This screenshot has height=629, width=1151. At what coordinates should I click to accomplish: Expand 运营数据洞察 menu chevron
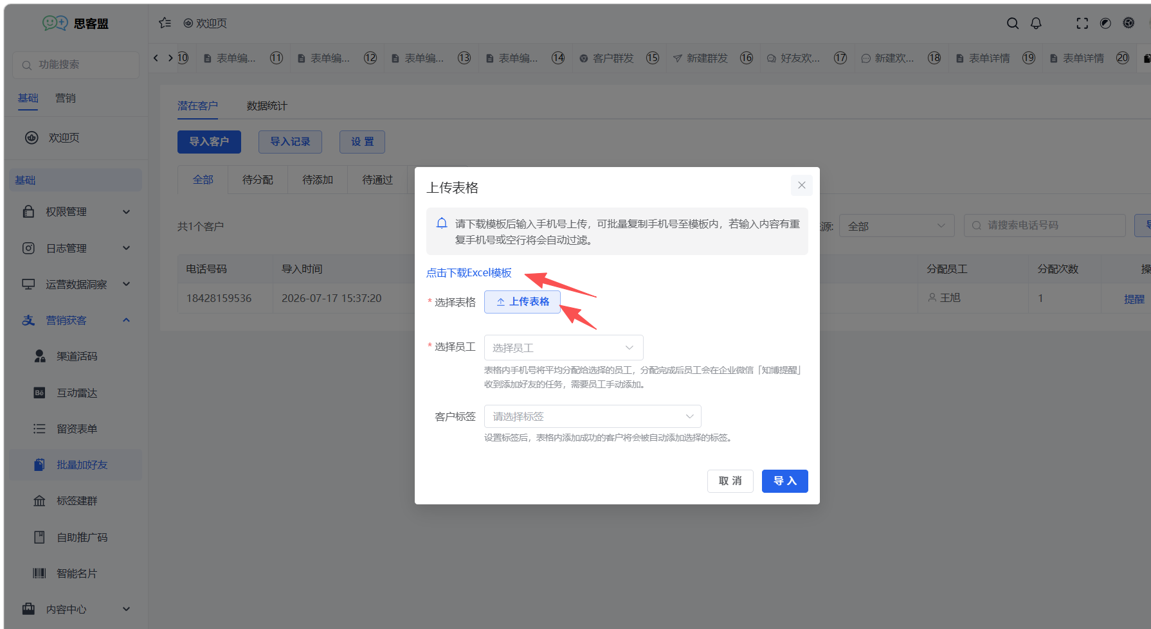[x=127, y=284]
